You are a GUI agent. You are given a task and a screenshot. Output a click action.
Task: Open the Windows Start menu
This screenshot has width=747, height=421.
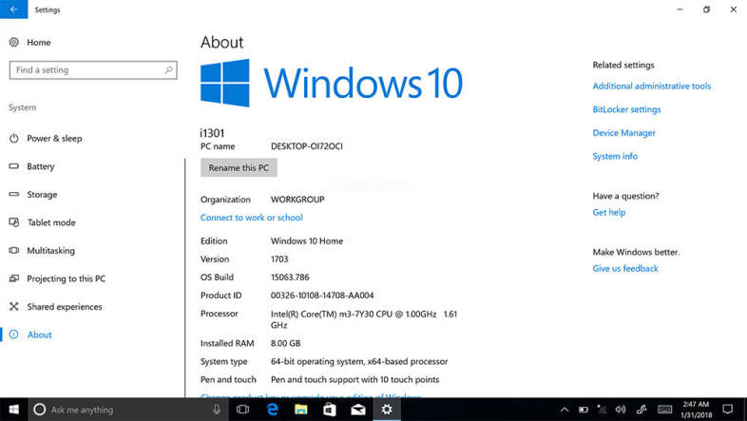pos(12,410)
